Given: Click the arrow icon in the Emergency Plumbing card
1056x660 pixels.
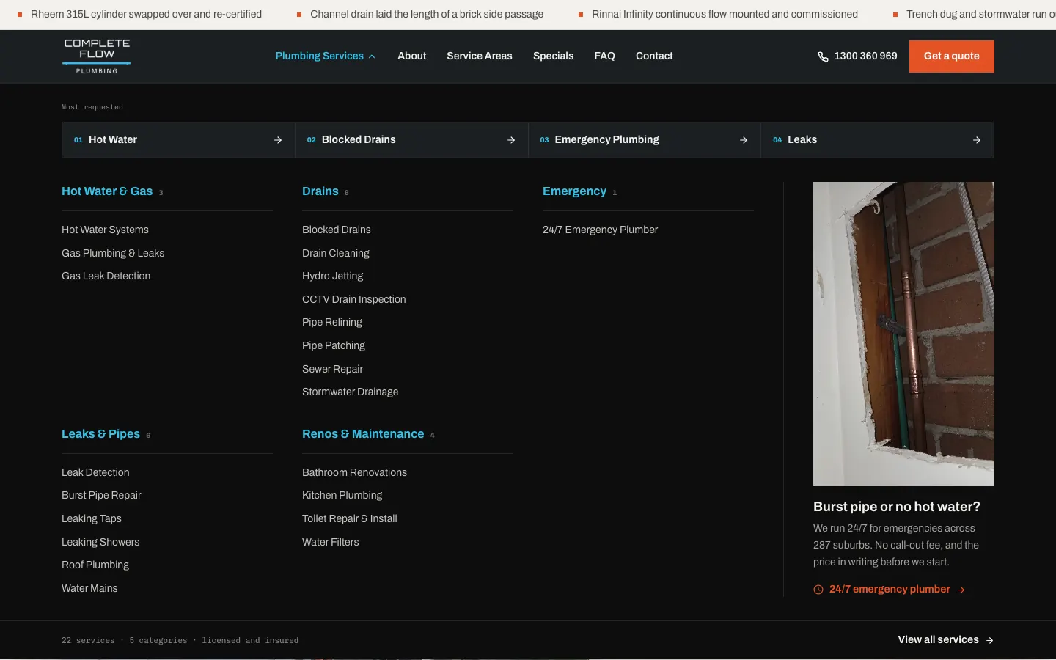Looking at the screenshot, I should click(x=744, y=140).
